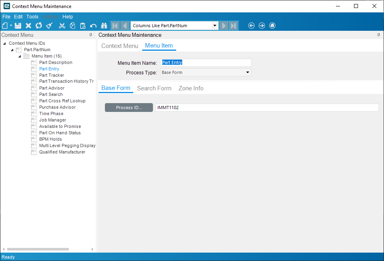Open the Columns Like Part.PartNum dropdown

pos(215,26)
